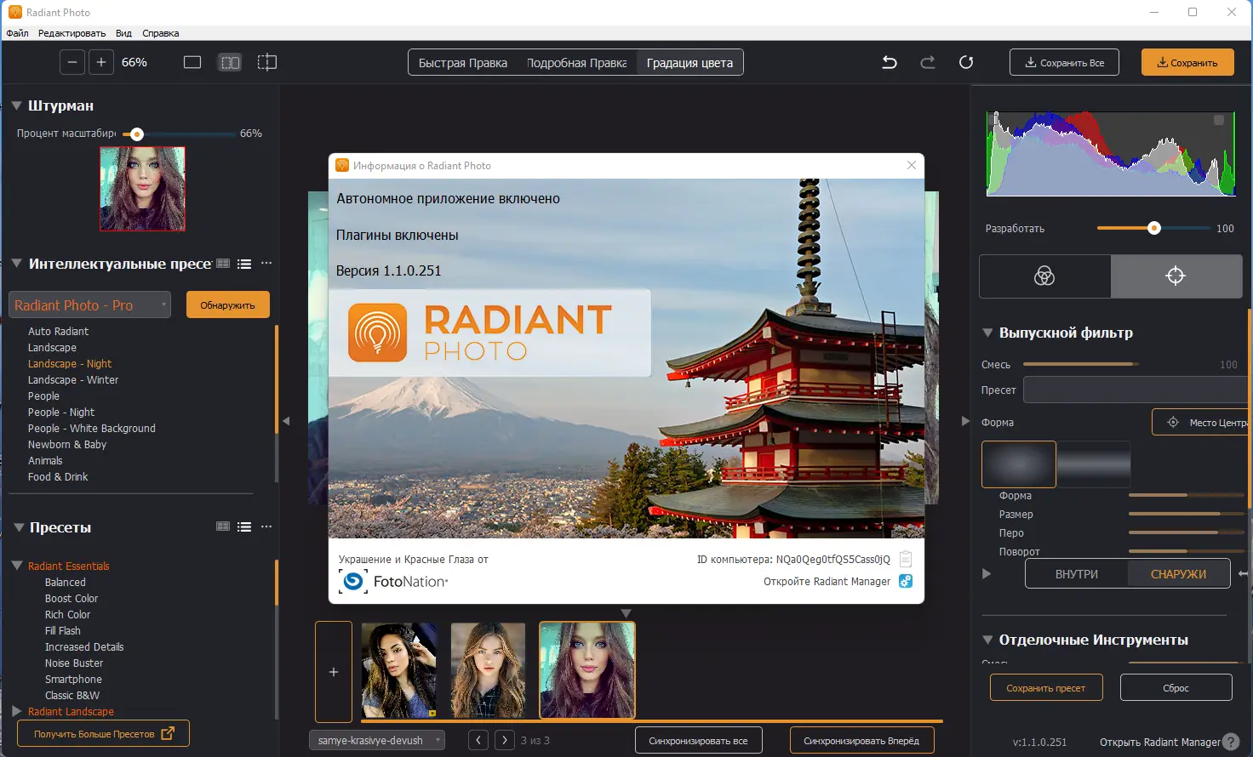Switch to the Градация цвета tab
Image resolution: width=1253 pixels, height=757 pixels.
tap(689, 63)
